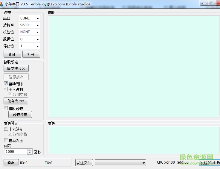Viewport: 220px width, 169px height.
Task: Click the 保存为.txt button
Action: [x=16, y=101]
